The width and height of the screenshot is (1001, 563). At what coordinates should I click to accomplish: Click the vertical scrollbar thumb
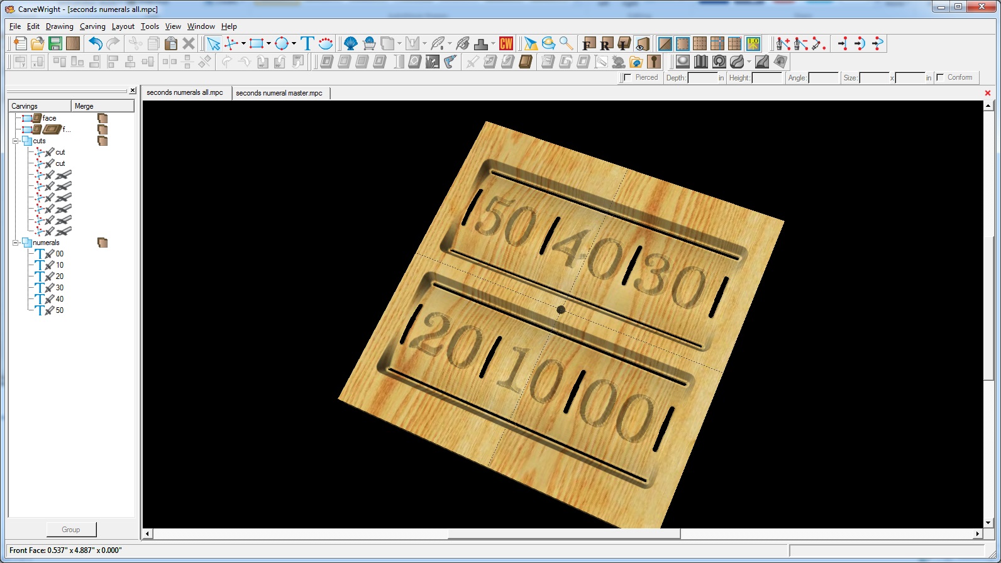coord(988,308)
